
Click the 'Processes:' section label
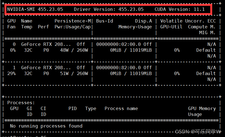pos(21,103)
